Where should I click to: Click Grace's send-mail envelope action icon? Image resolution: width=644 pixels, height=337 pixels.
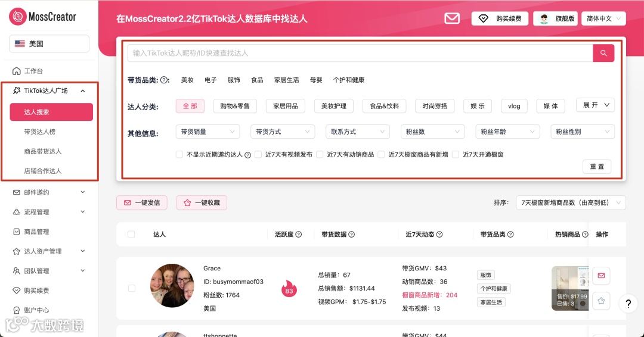[x=601, y=276]
